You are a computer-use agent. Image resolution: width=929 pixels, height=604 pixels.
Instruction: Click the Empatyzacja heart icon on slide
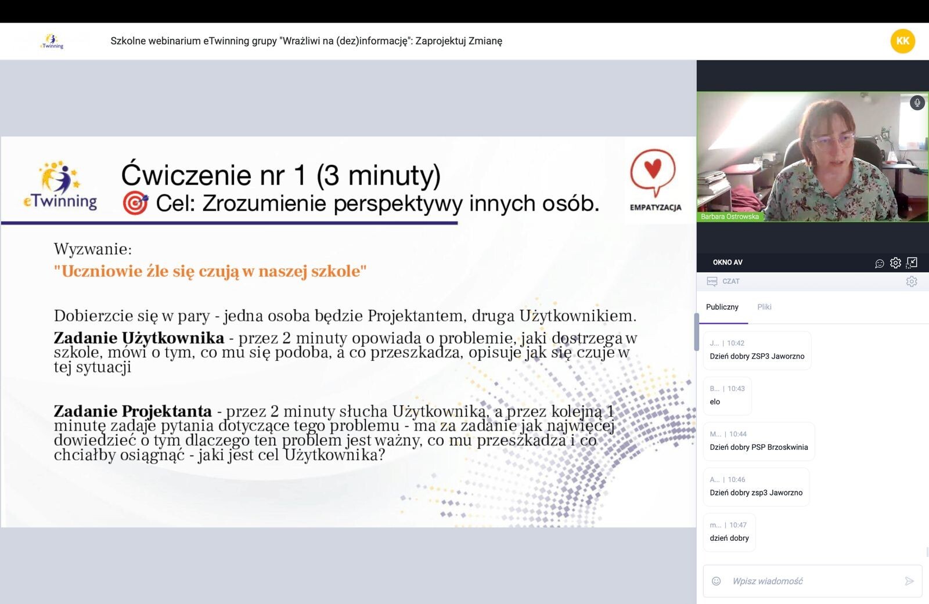pos(653,172)
